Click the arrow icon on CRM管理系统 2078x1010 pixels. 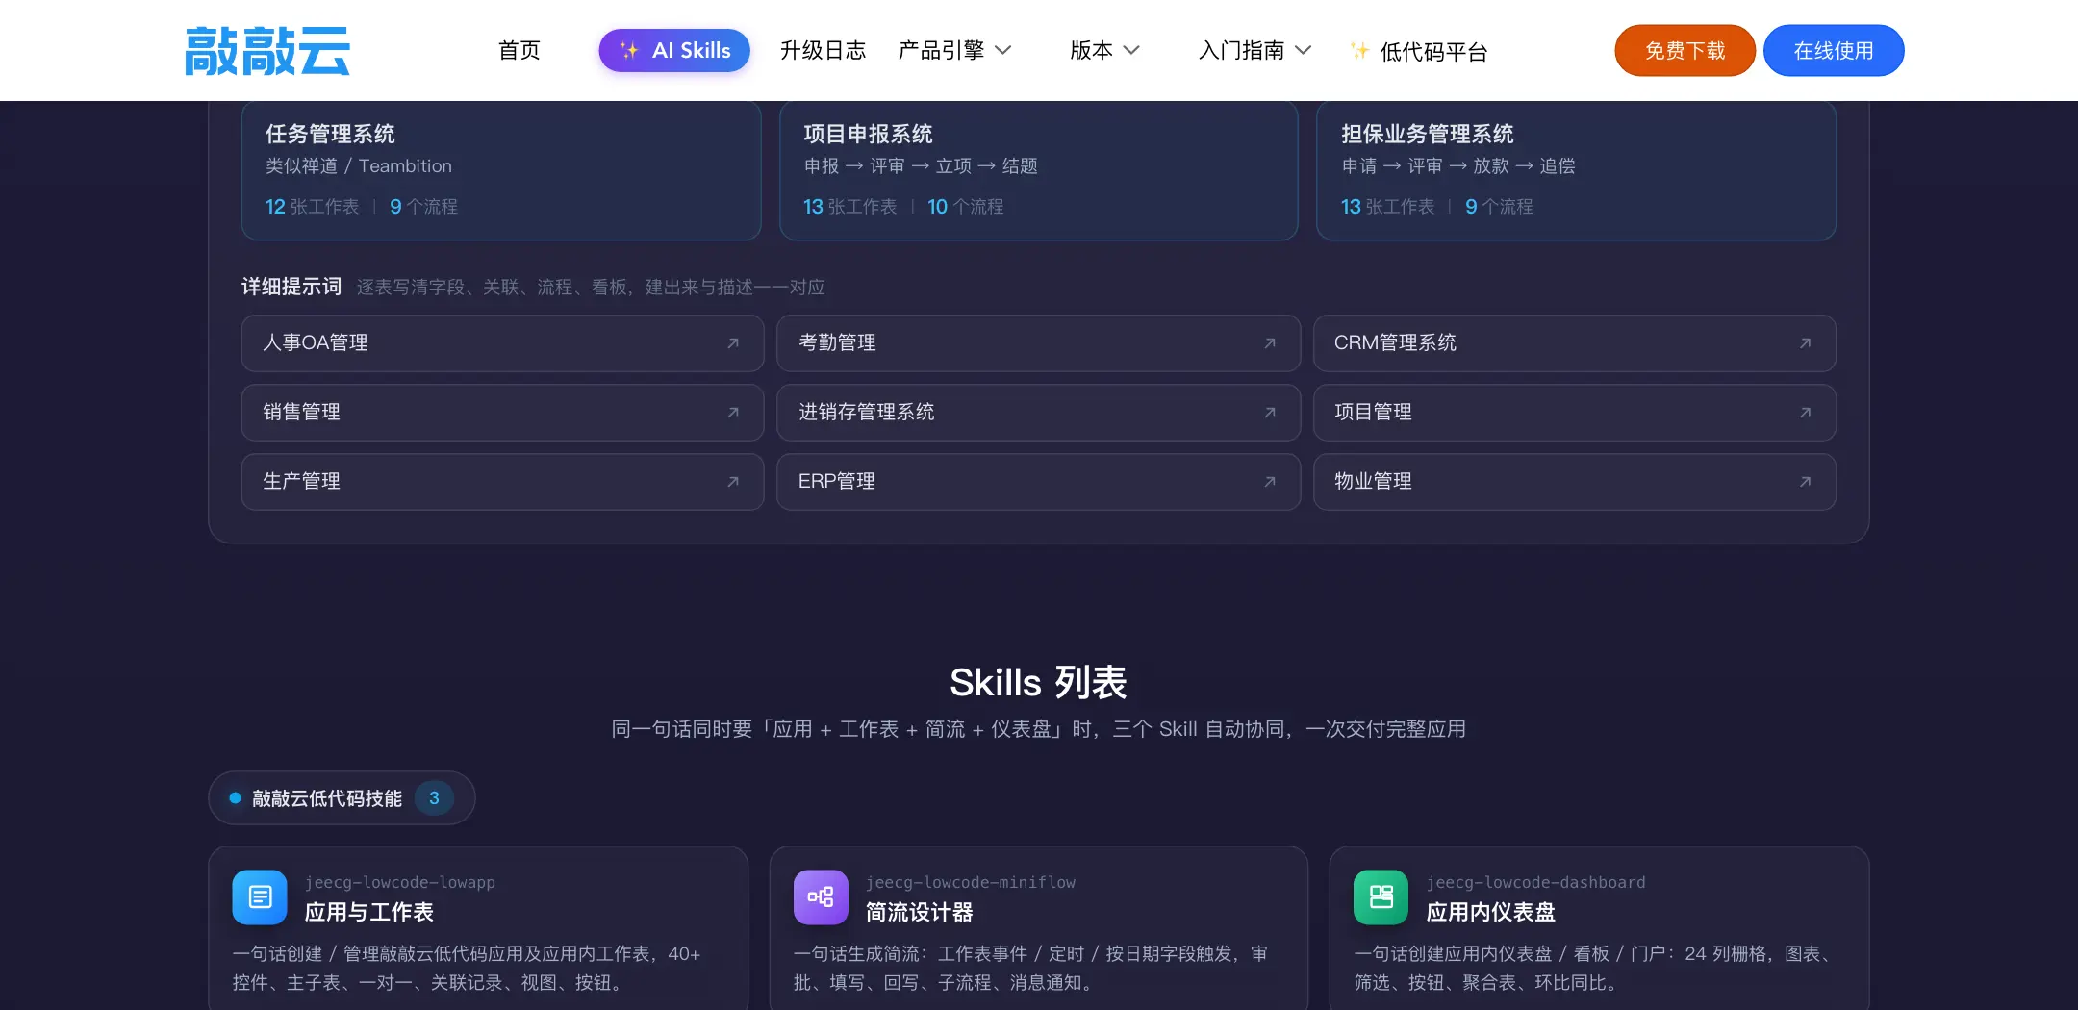coord(1806,343)
